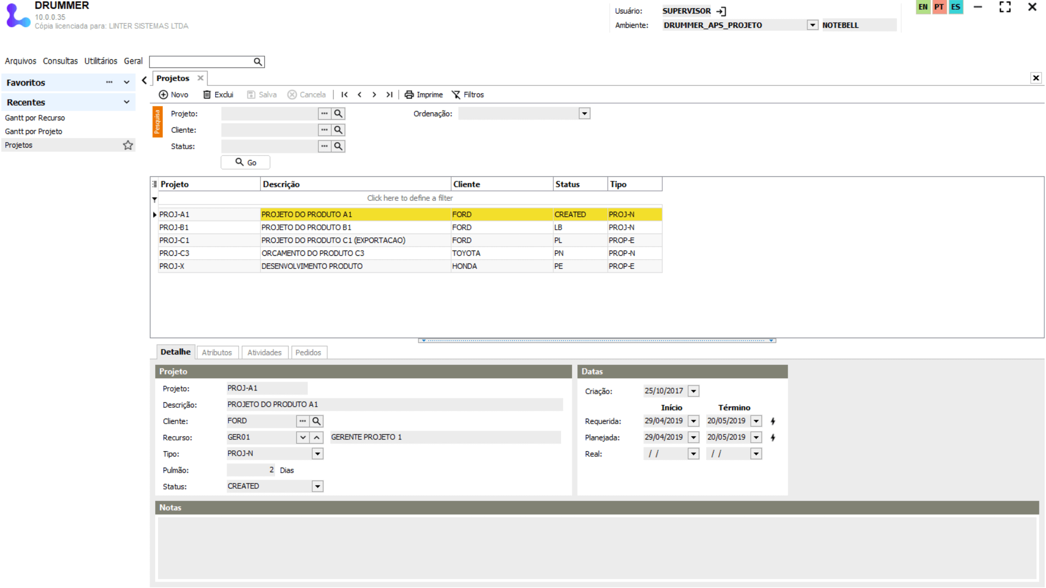Open Gantt por Recurso recent link
The image size is (1046, 588).
click(x=35, y=118)
